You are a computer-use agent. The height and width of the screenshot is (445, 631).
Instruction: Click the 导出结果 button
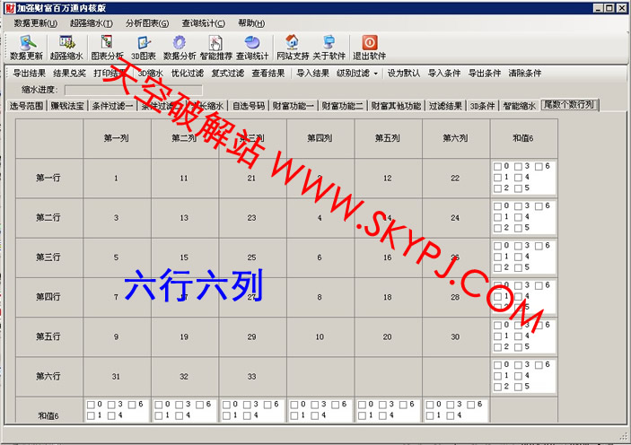29,73
